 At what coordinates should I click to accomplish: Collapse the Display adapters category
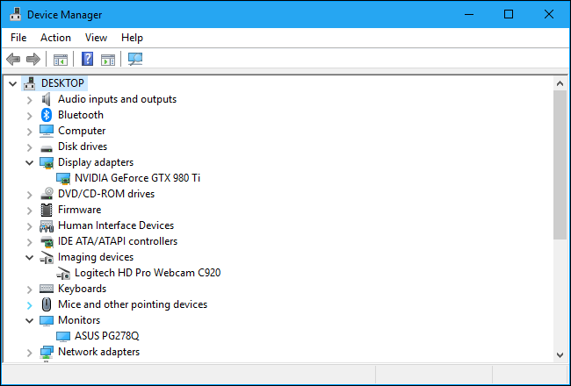pyautogui.click(x=29, y=162)
